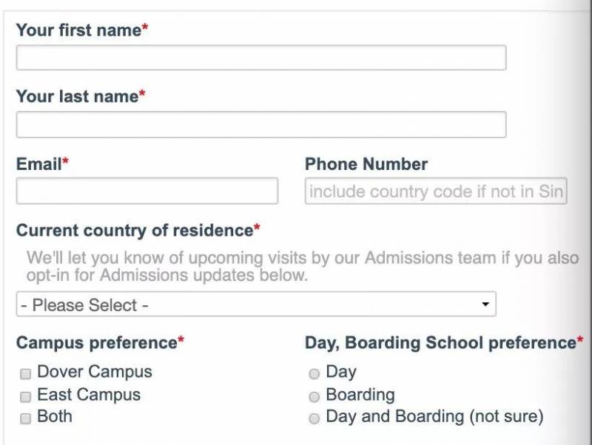This screenshot has height=445, width=592.
Task: Click the 'Phone Number' label text
Action: [366, 164]
